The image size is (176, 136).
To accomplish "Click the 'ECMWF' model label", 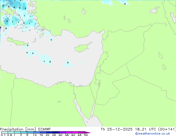I will 44,129.
